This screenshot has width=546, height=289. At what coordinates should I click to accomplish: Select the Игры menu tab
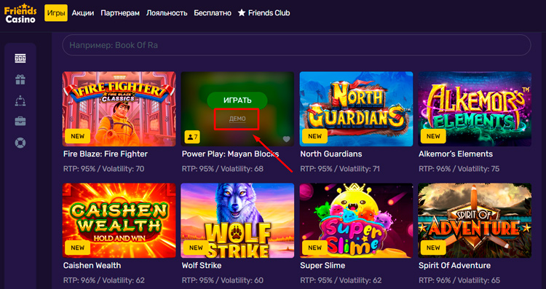(56, 13)
